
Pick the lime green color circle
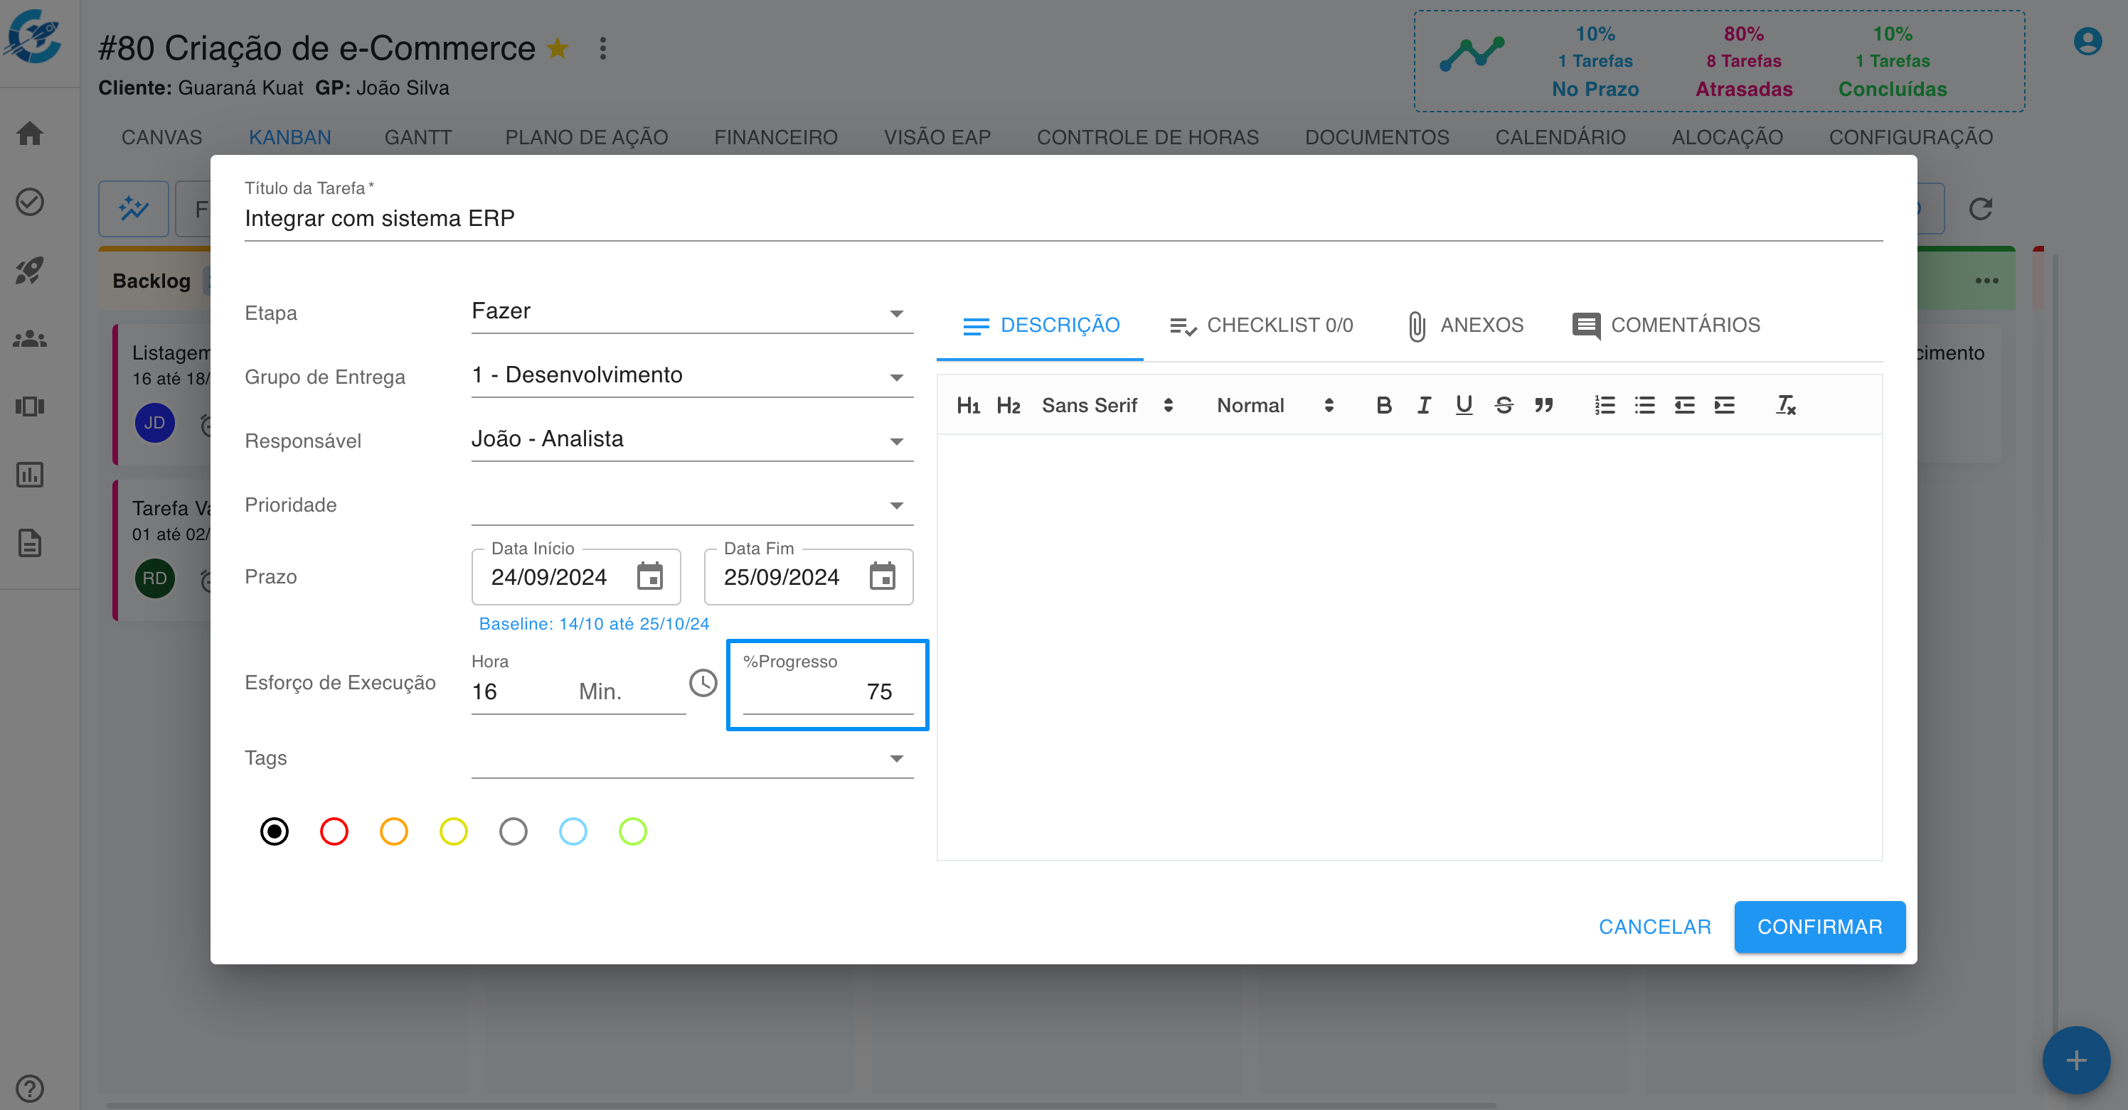point(633,832)
